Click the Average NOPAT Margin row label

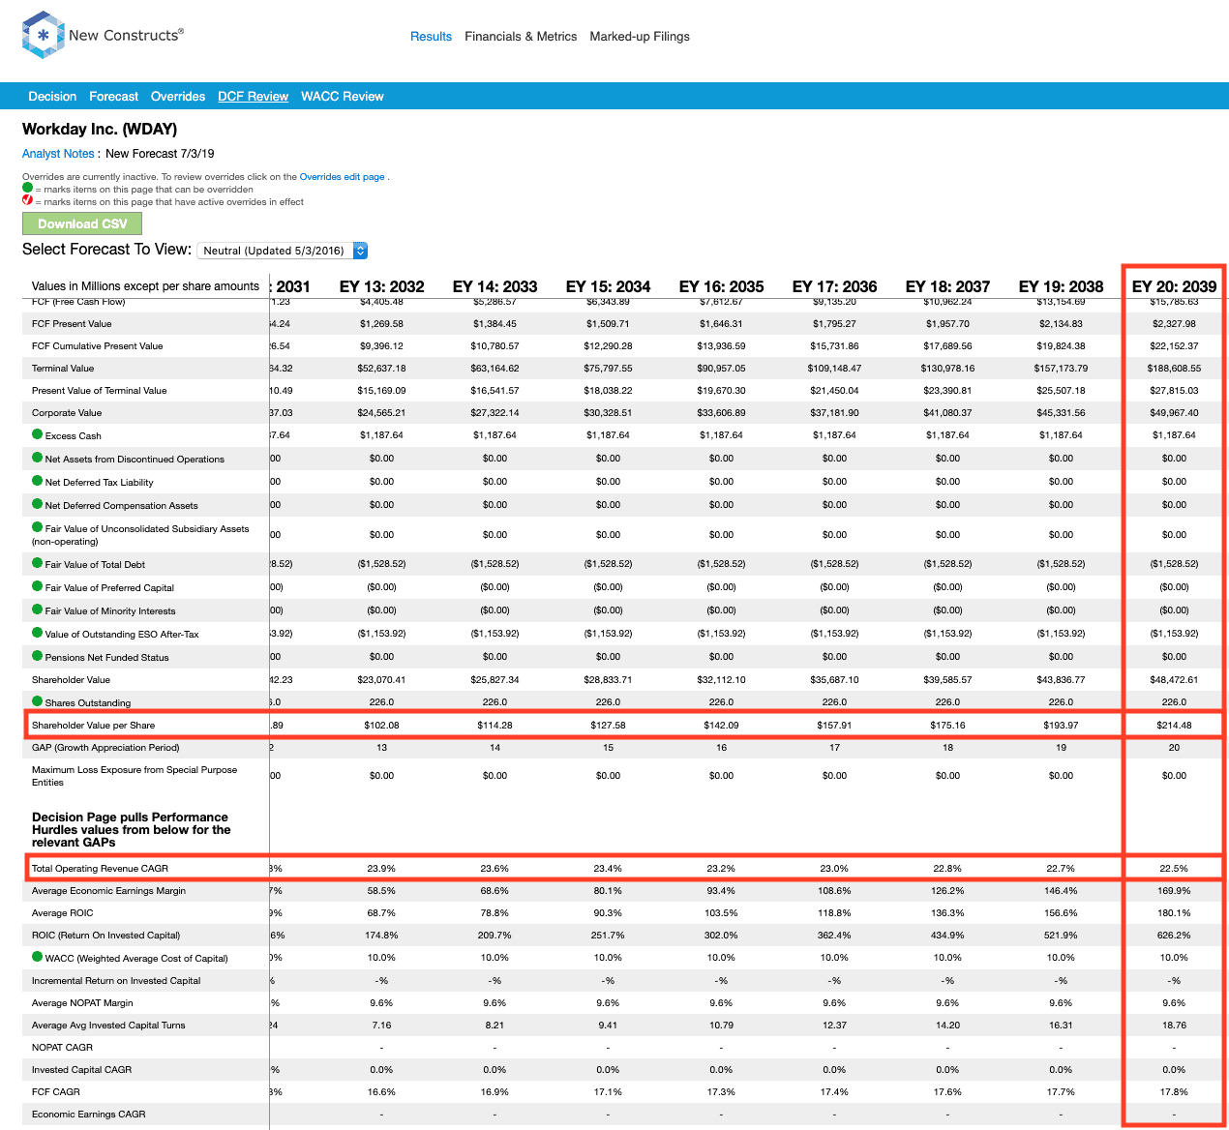point(82,1002)
